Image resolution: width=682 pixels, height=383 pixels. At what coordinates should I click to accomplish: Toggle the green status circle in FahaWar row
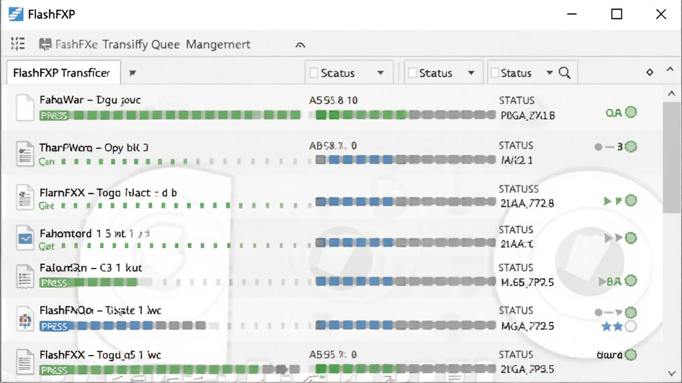pos(631,112)
